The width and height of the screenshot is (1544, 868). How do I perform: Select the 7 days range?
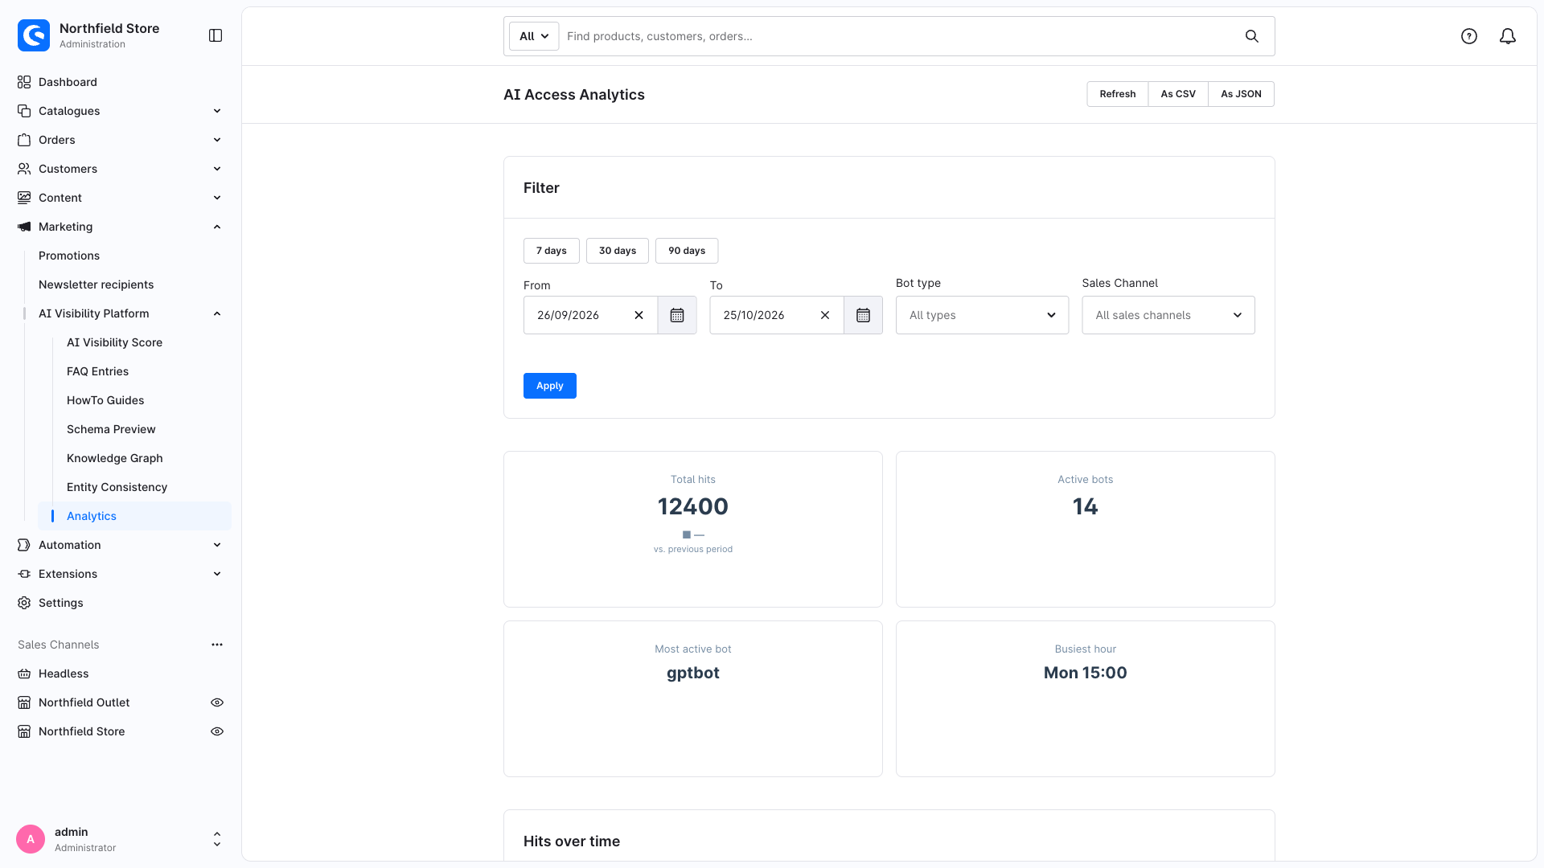click(552, 251)
